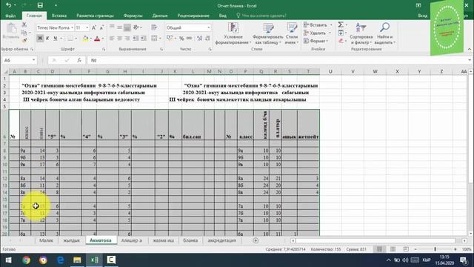Click the Insert Function fx button
474x267 pixels.
[79, 60]
